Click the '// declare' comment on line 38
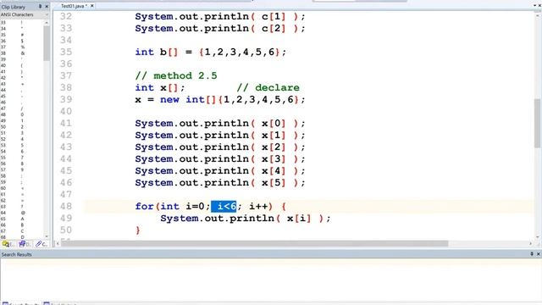The width and height of the screenshot is (542, 305). point(268,88)
